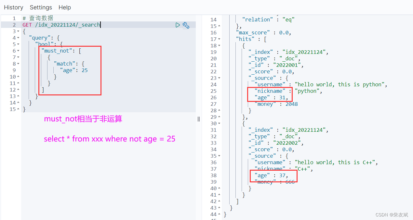Click fold marker at request line 10

click(x=18, y=77)
